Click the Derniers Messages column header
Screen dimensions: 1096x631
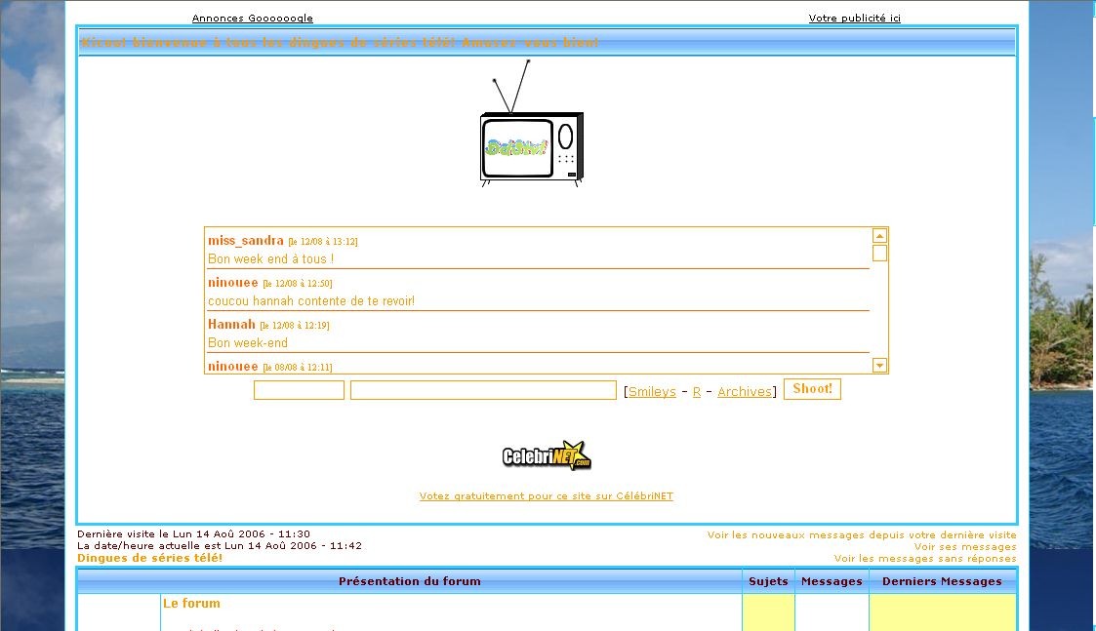pos(942,581)
